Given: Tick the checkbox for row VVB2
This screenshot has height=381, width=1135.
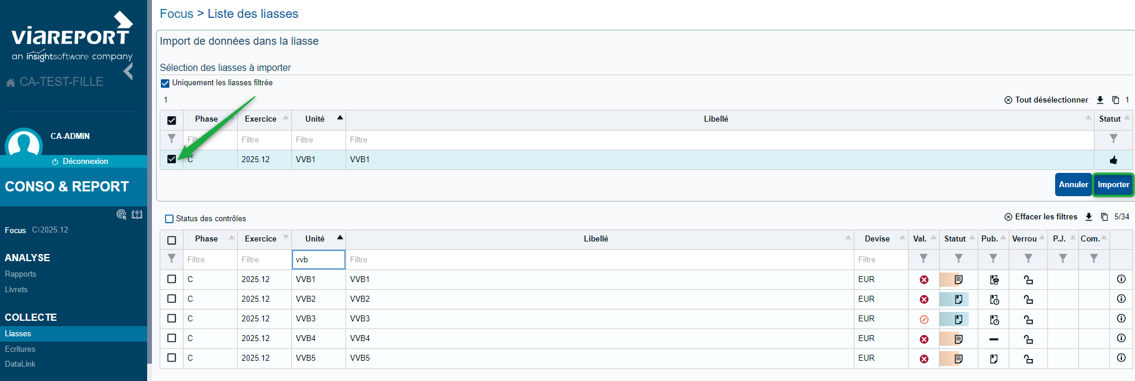Looking at the screenshot, I should 172,299.
